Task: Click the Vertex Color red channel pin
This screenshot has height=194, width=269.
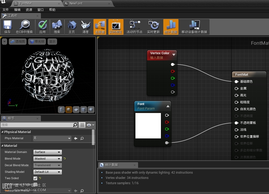Action: point(173,71)
